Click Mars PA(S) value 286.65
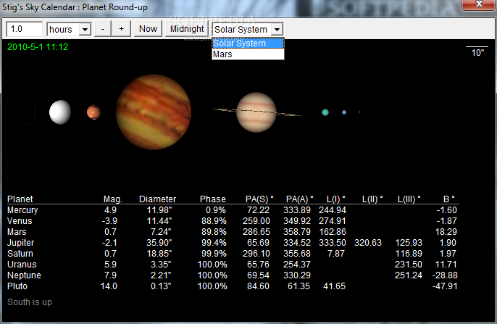 click(256, 232)
